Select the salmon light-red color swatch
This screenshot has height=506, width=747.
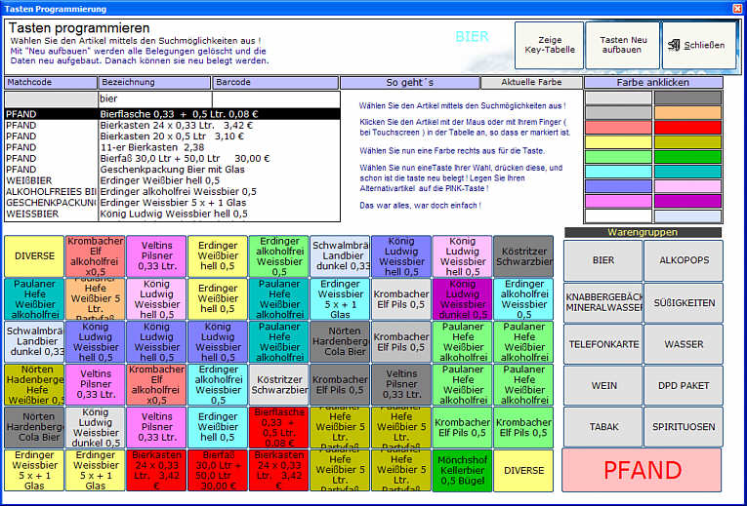point(618,128)
